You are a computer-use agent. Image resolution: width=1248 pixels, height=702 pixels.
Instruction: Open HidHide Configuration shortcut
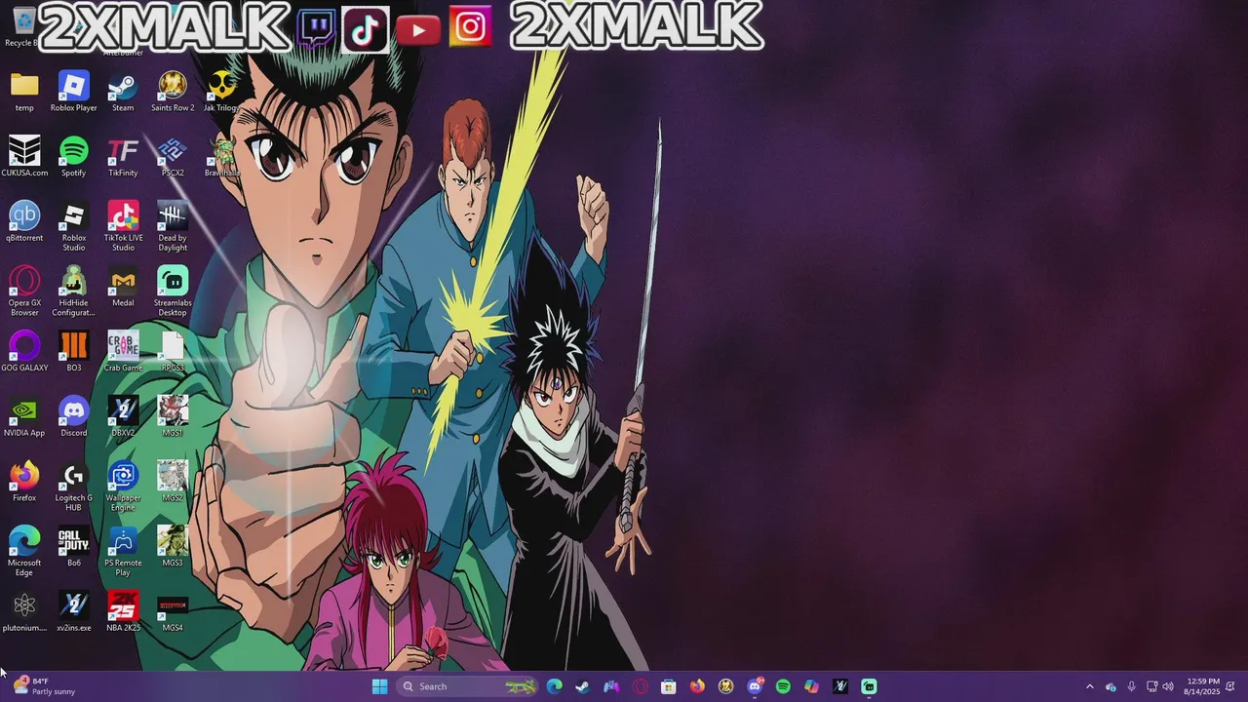[74, 292]
